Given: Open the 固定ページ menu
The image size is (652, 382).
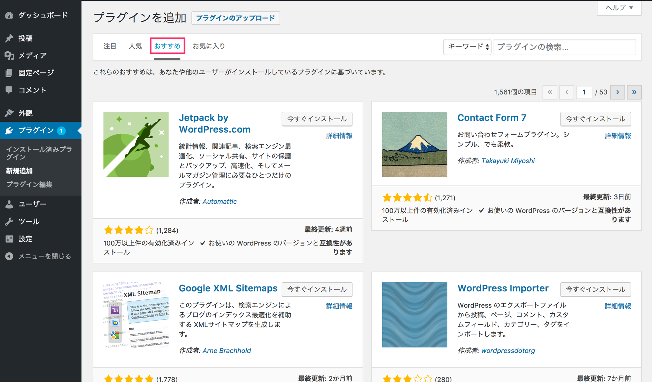Looking at the screenshot, I should pos(41,73).
